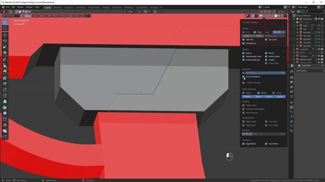The height and width of the screenshot is (182, 325).
Task: Select the Select Box tool
Action: [x=5, y=22]
